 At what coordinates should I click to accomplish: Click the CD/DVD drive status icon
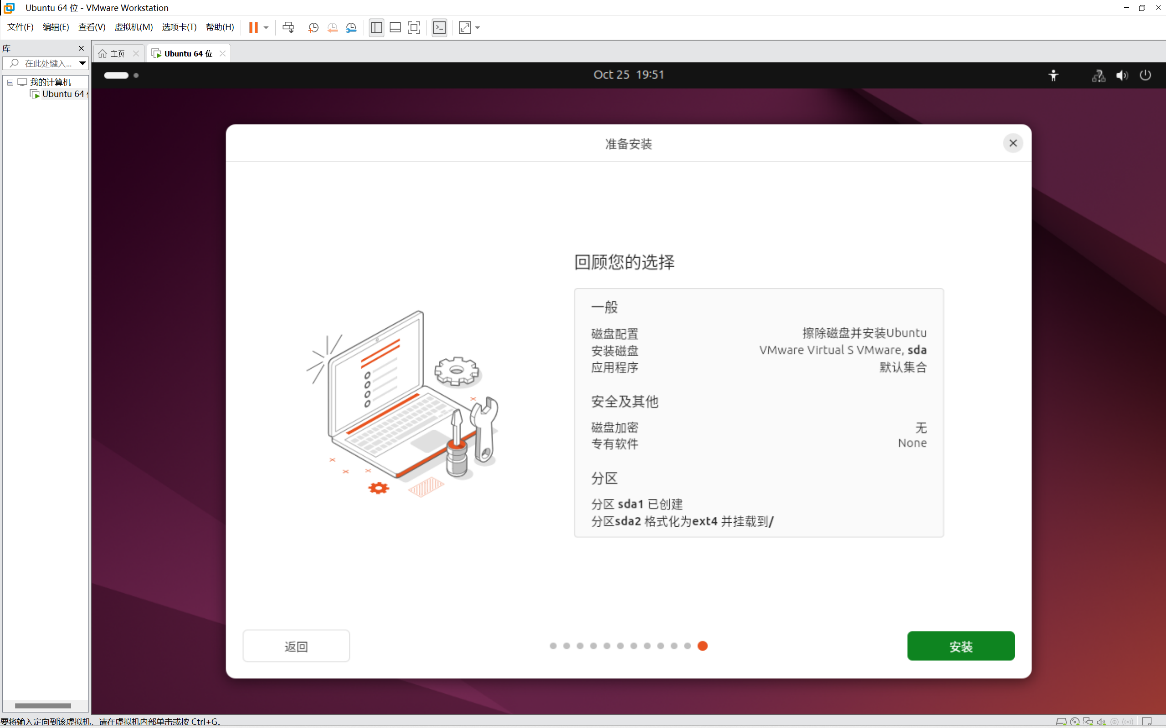tap(1074, 721)
